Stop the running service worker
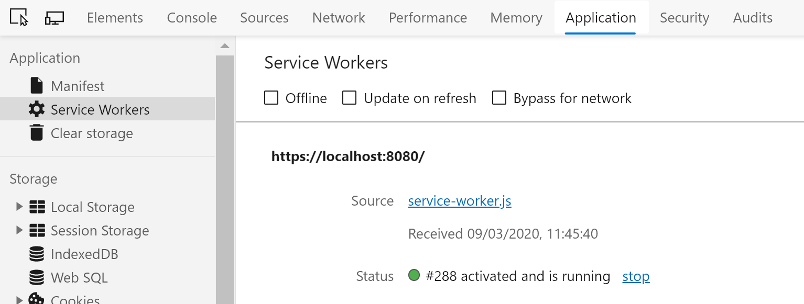Screen dimensions: 804x304 pyautogui.click(x=635, y=276)
